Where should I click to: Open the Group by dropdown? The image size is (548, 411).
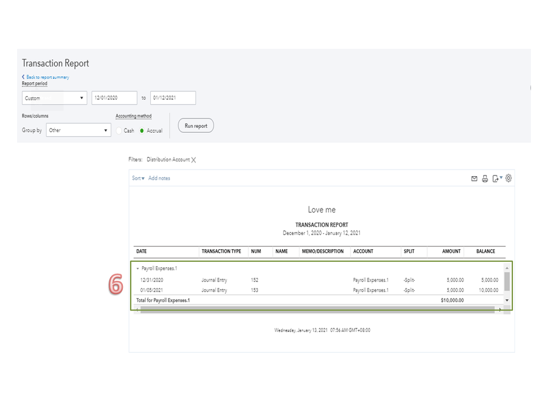[x=78, y=131]
